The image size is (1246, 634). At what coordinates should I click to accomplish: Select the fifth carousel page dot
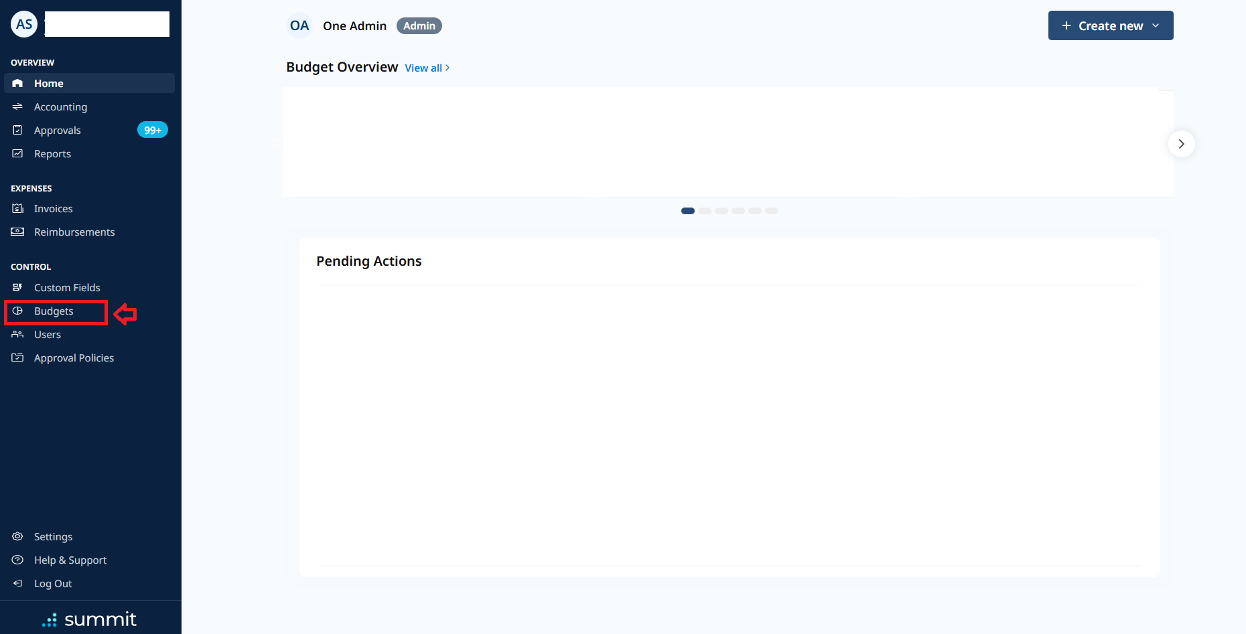[755, 211]
